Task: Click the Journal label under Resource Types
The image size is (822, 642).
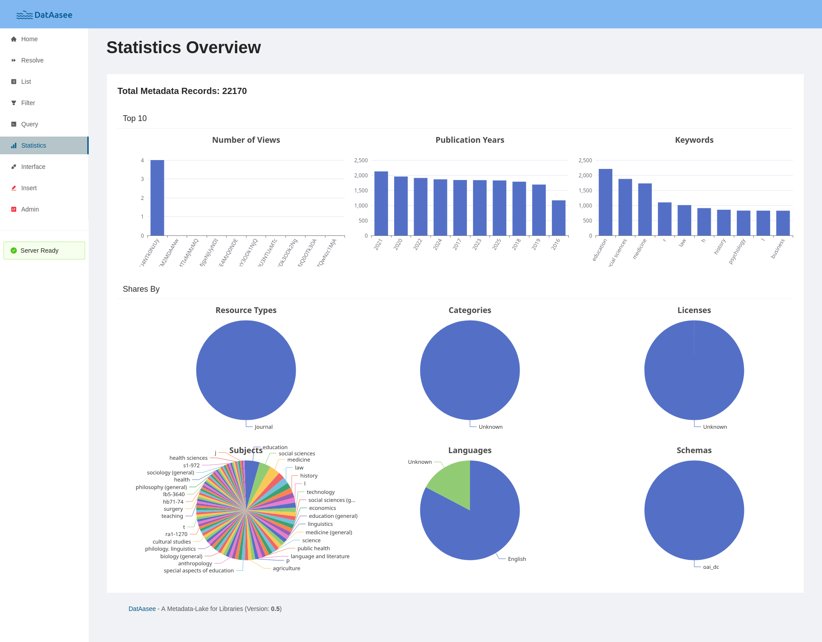Action: [262, 427]
